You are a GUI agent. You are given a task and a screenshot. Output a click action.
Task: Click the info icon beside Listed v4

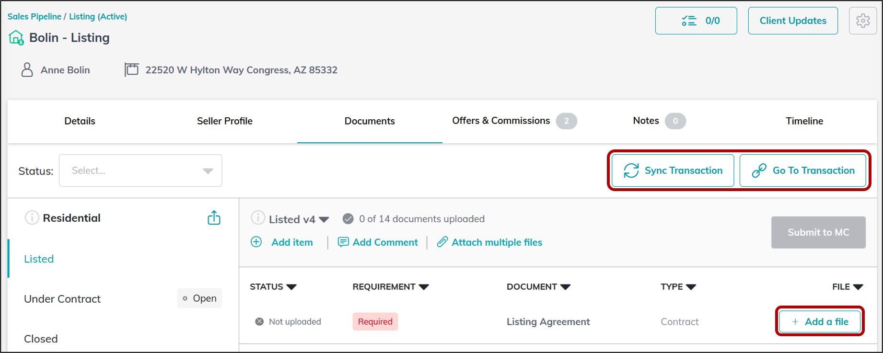pos(258,218)
